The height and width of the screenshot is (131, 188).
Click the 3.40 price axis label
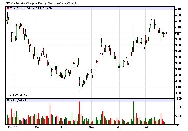(x=178, y=69)
